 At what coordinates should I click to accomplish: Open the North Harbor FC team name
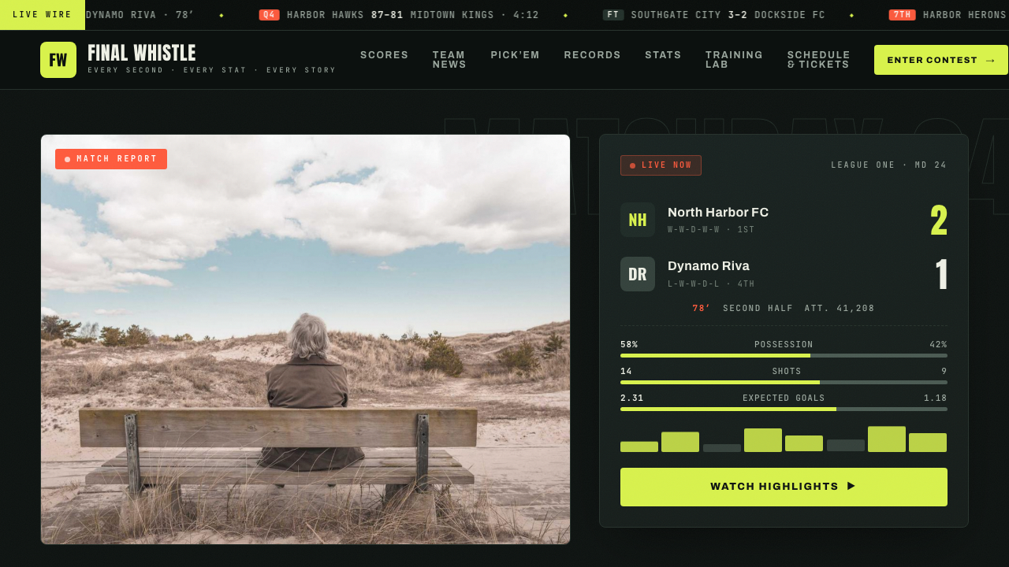pos(718,213)
